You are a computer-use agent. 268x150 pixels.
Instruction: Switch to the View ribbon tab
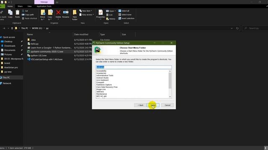(x=30, y=6)
